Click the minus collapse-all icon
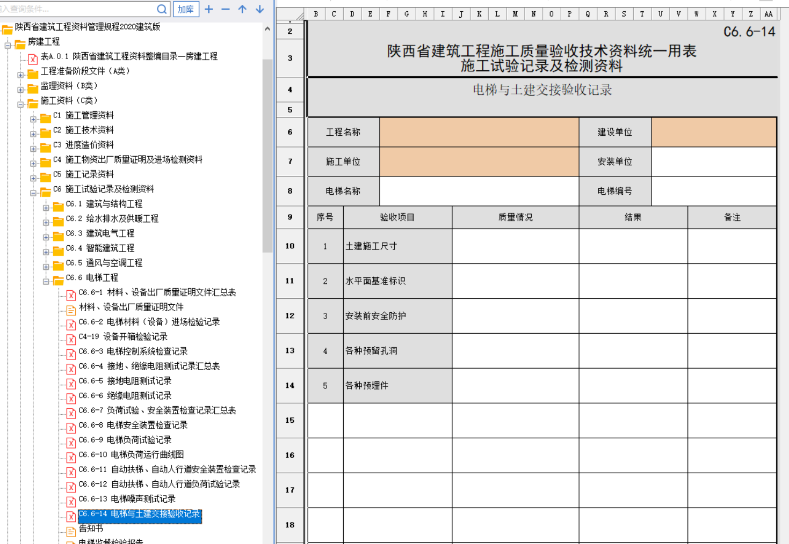789x544 pixels. 226,9
